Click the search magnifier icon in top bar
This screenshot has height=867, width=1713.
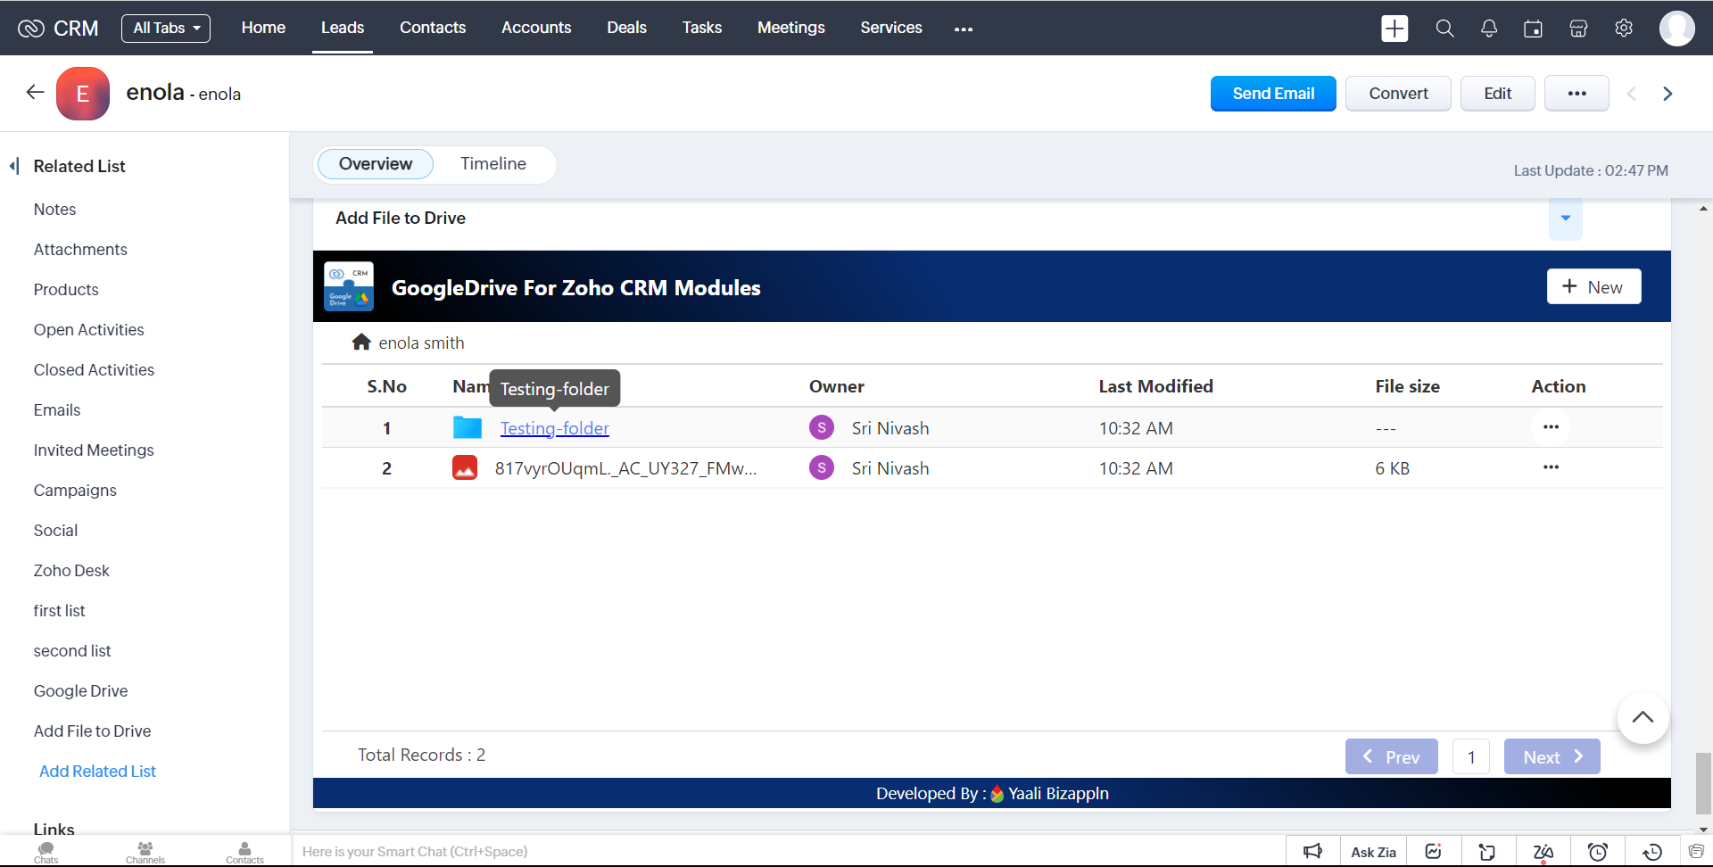pos(1444,29)
